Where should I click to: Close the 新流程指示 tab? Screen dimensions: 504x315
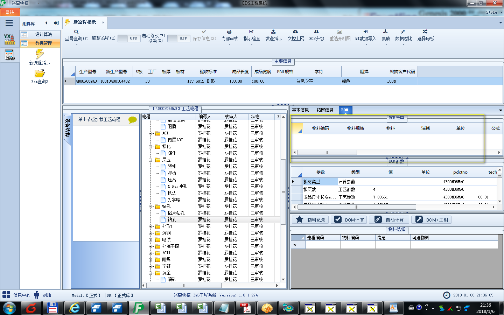coord(103,22)
